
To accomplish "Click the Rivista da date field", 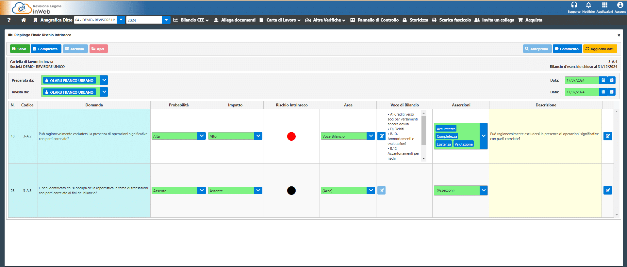I will pos(582,92).
